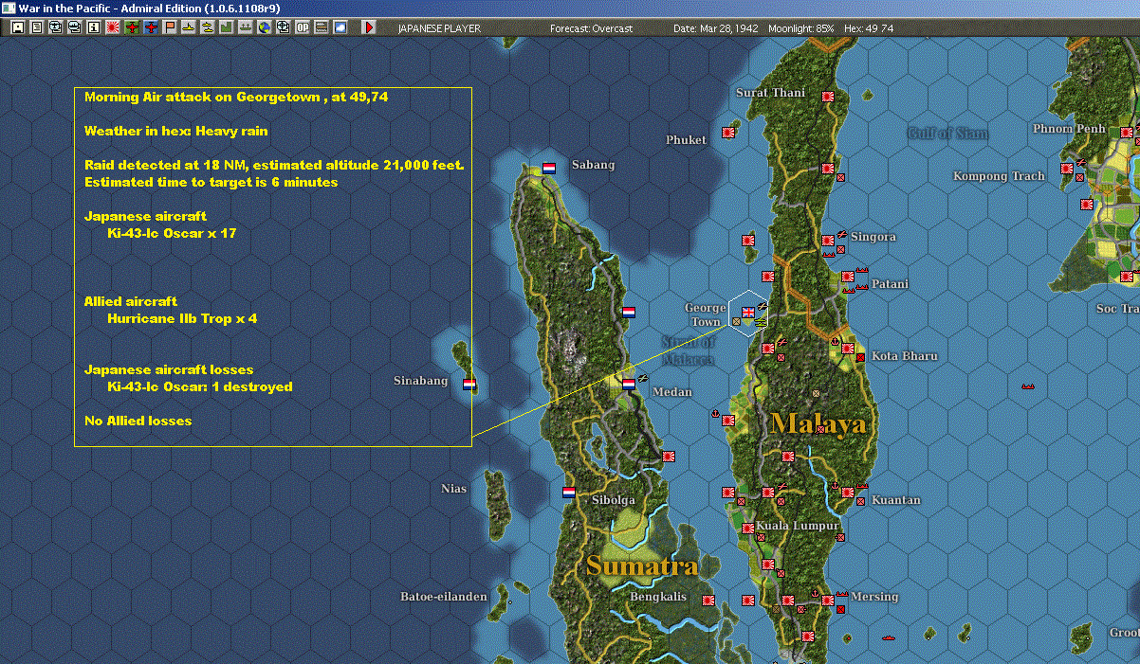Click the film strip toolbar icon

(x=322, y=27)
